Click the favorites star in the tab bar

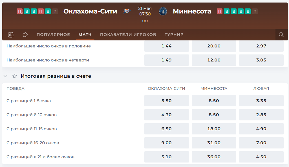[25, 35]
